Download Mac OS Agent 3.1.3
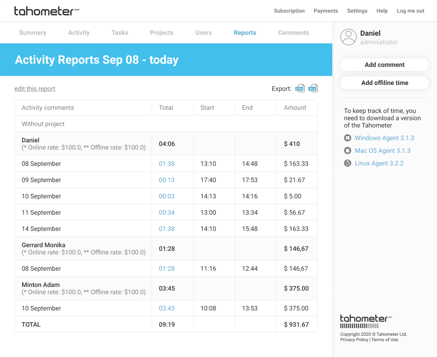 [382, 150]
